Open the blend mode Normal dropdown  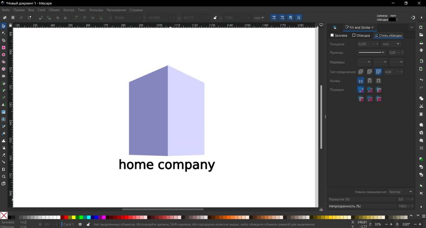point(401,192)
